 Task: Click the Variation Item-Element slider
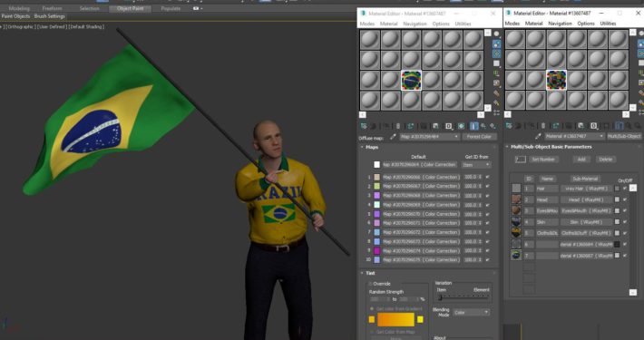click(x=463, y=297)
